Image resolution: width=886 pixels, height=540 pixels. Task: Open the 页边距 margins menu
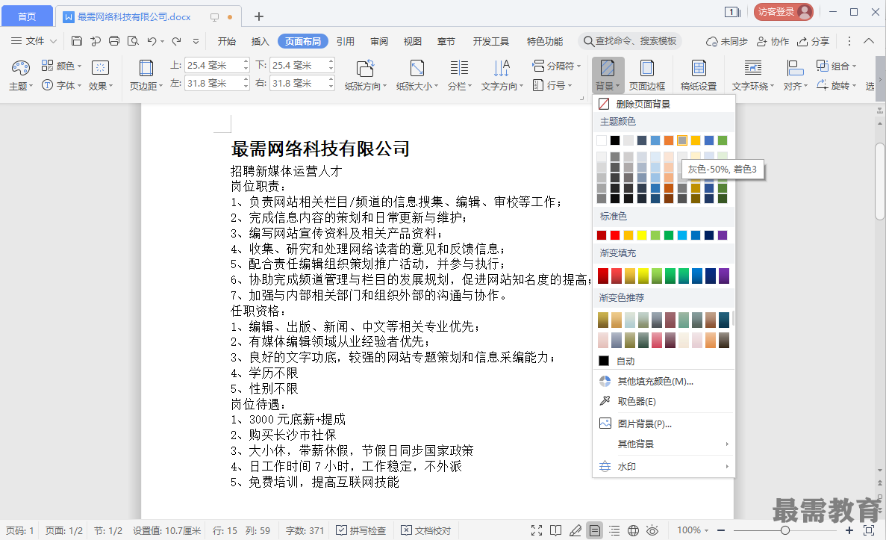coord(146,75)
